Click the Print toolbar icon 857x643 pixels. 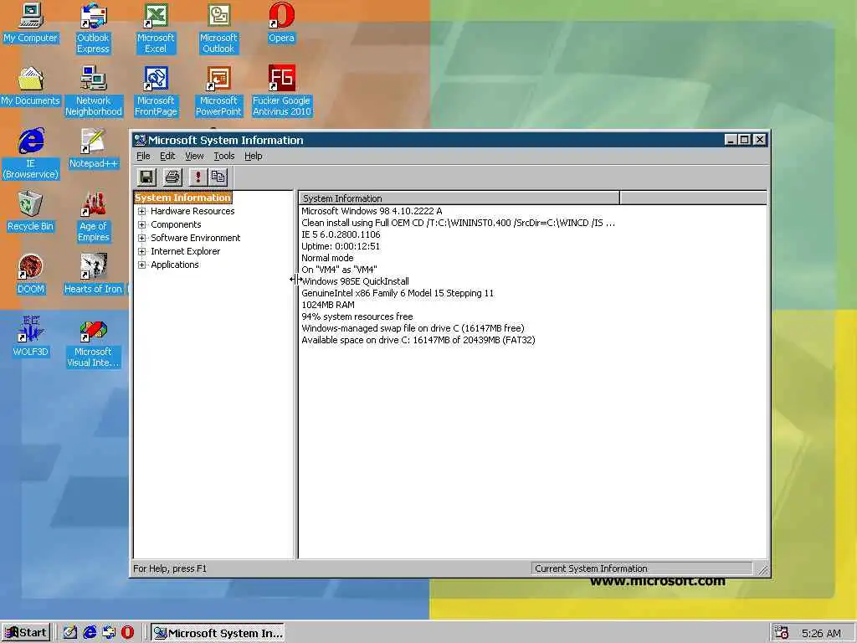tap(172, 177)
